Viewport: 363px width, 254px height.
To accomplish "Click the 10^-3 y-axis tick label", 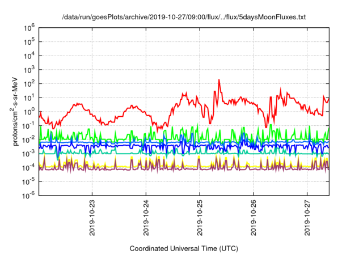I will click(28, 154).
